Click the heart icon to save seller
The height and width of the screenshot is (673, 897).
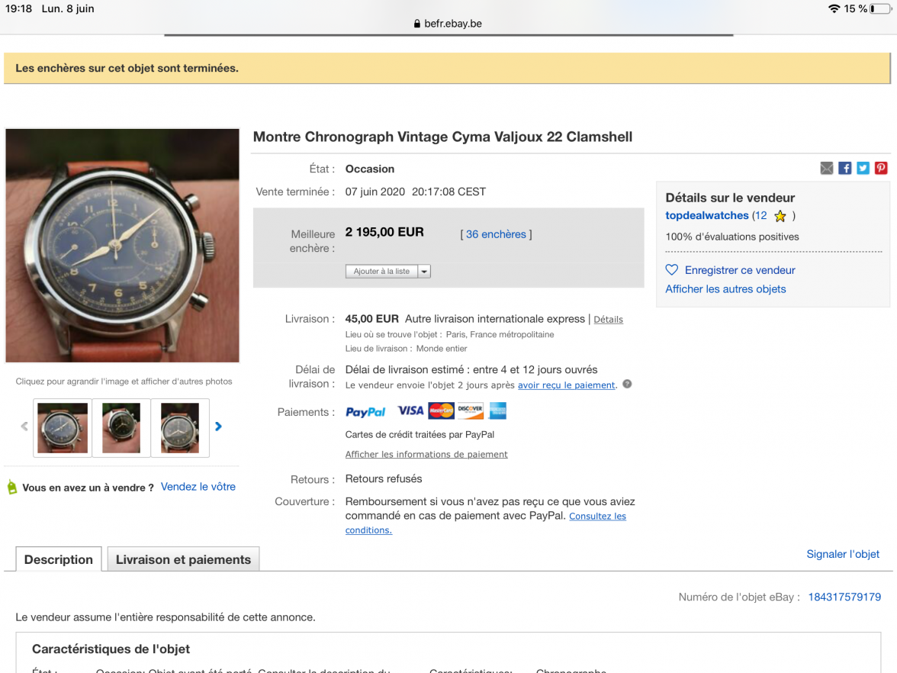pyautogui.click(x=672, y=270)
